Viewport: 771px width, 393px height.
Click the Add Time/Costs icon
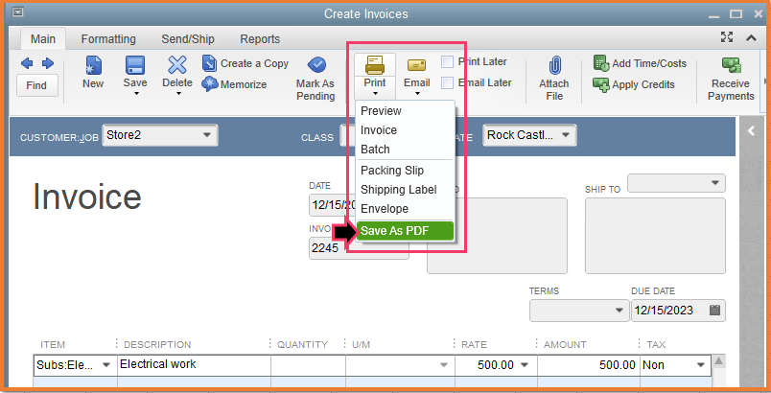pyautogui.click(x=601, y=63)
